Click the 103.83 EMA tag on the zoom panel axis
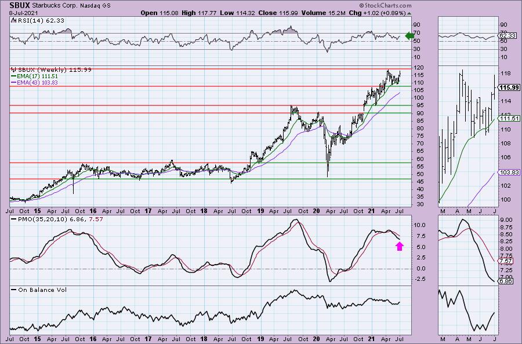 [509, 172]
